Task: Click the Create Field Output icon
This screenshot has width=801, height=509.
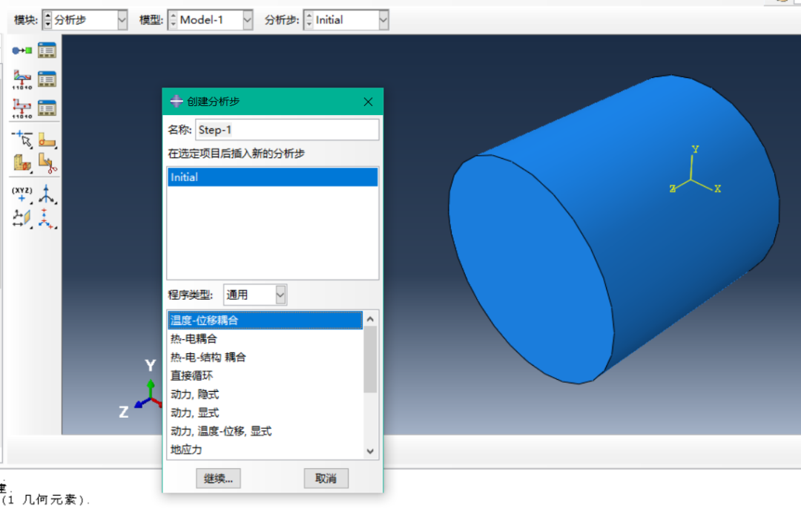Action: 22,79
